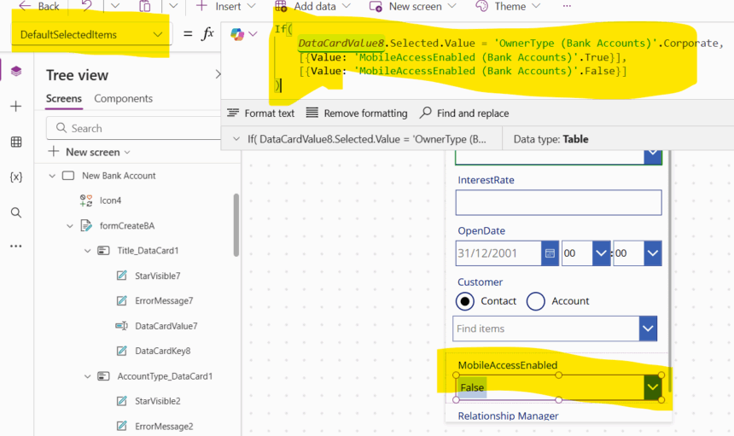Open the Variables icon in sidebar
Screen dimensions: 734x436
pyautogui.click(x=16, y=177)
